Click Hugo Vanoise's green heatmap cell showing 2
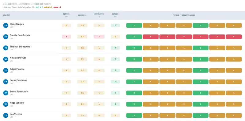Screen dimensions: 245x121 pos(201,104)
